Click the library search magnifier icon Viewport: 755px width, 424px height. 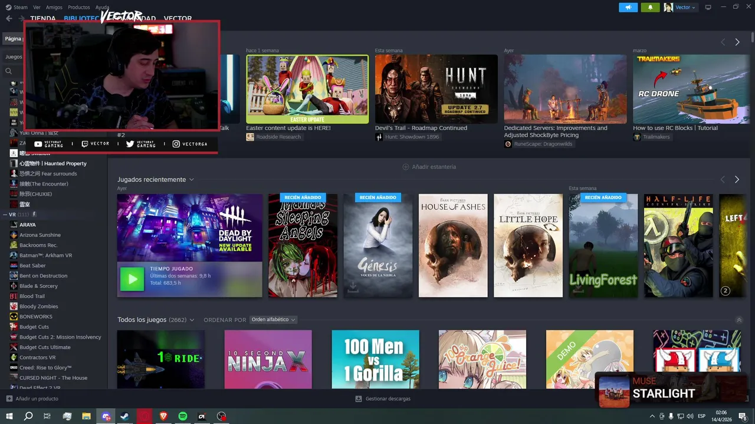(9, 71)
